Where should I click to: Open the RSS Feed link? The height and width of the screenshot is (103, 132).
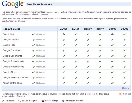tap(126, 94)
